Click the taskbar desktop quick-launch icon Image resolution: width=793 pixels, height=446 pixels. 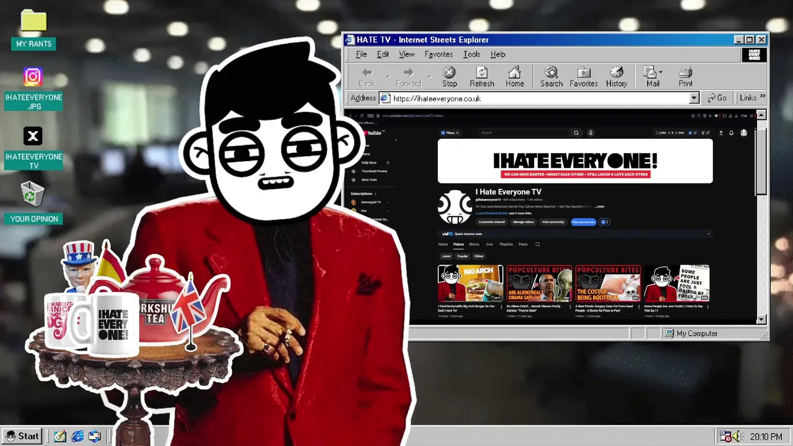(95, 436)
